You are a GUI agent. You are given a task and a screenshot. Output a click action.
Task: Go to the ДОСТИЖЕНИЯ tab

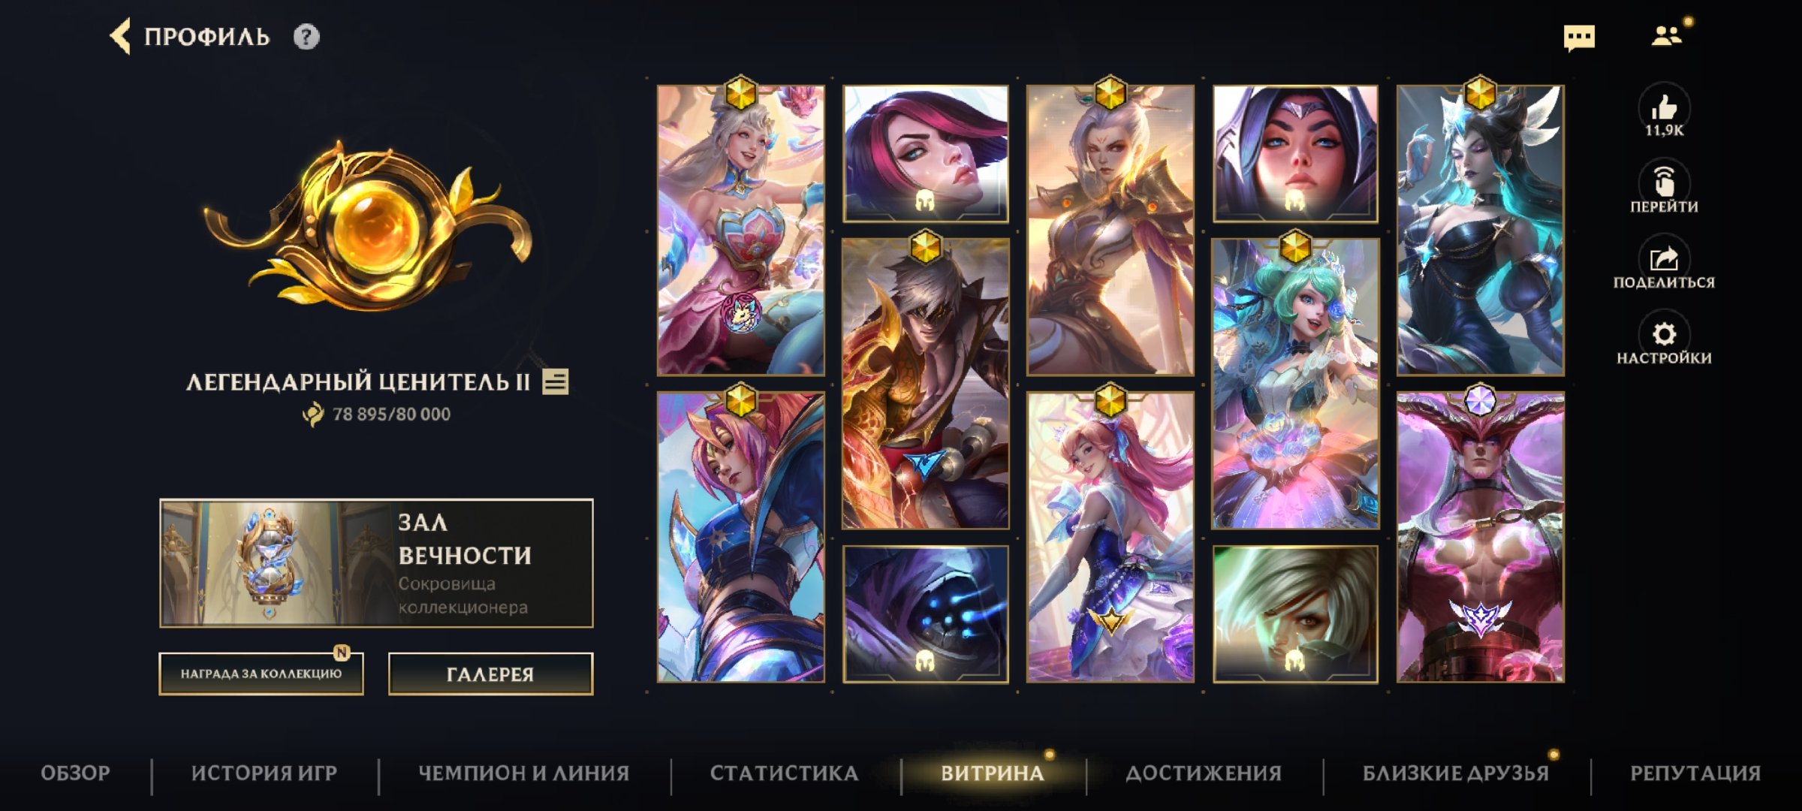(1204, 773)
